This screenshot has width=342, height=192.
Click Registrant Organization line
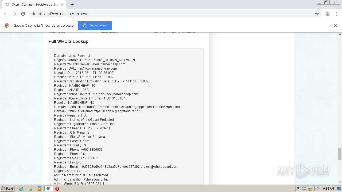pos(84,124)
